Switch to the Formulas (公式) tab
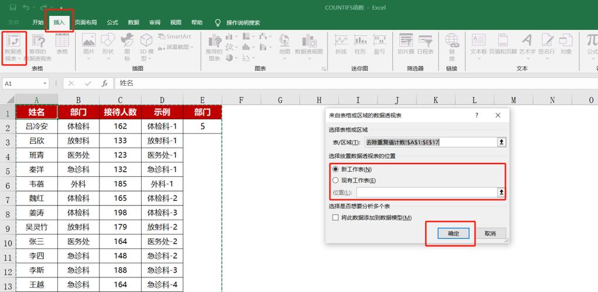 [x=112, y=22]
